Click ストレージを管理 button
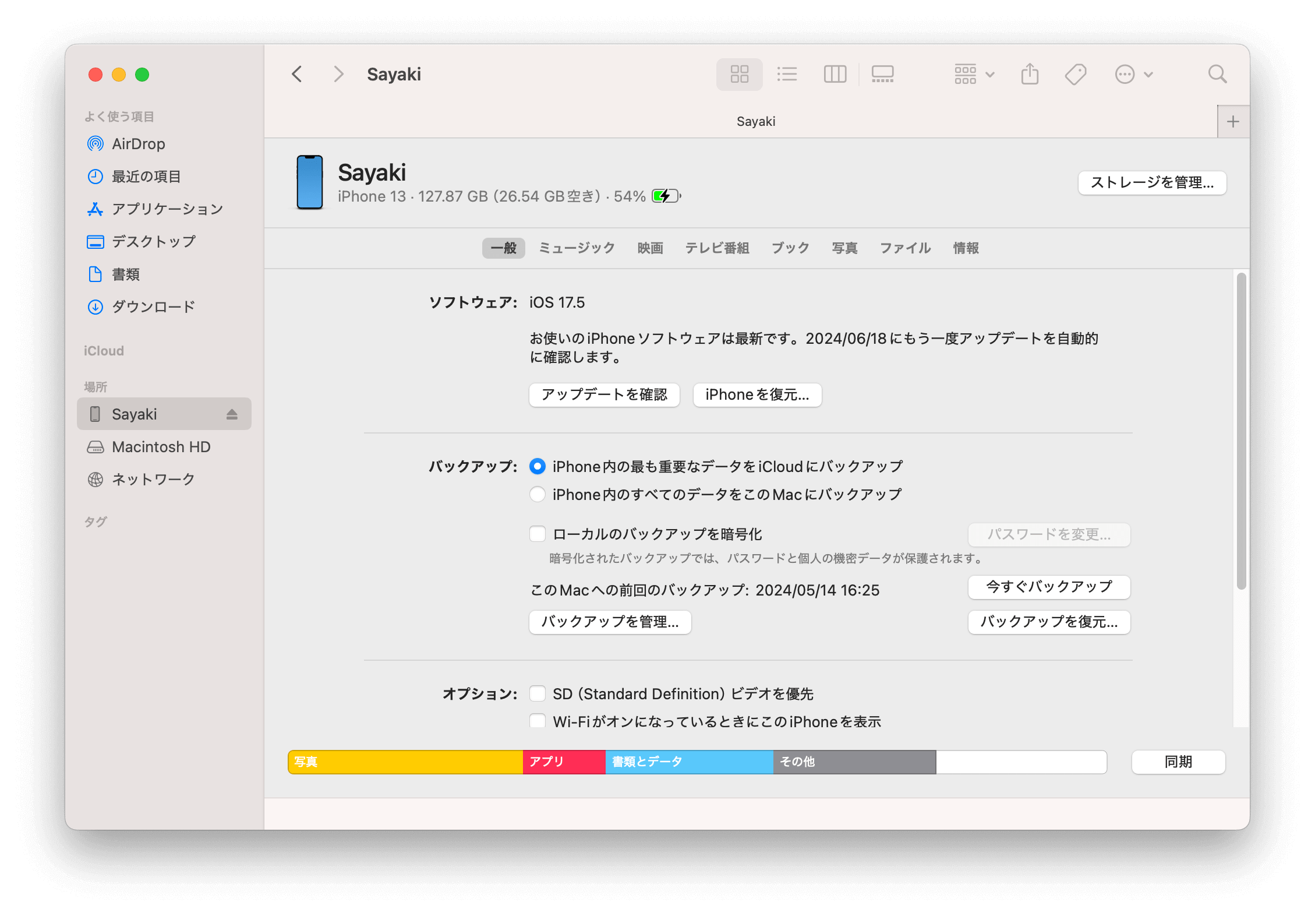1315x916 pixels. point(1152,183)
